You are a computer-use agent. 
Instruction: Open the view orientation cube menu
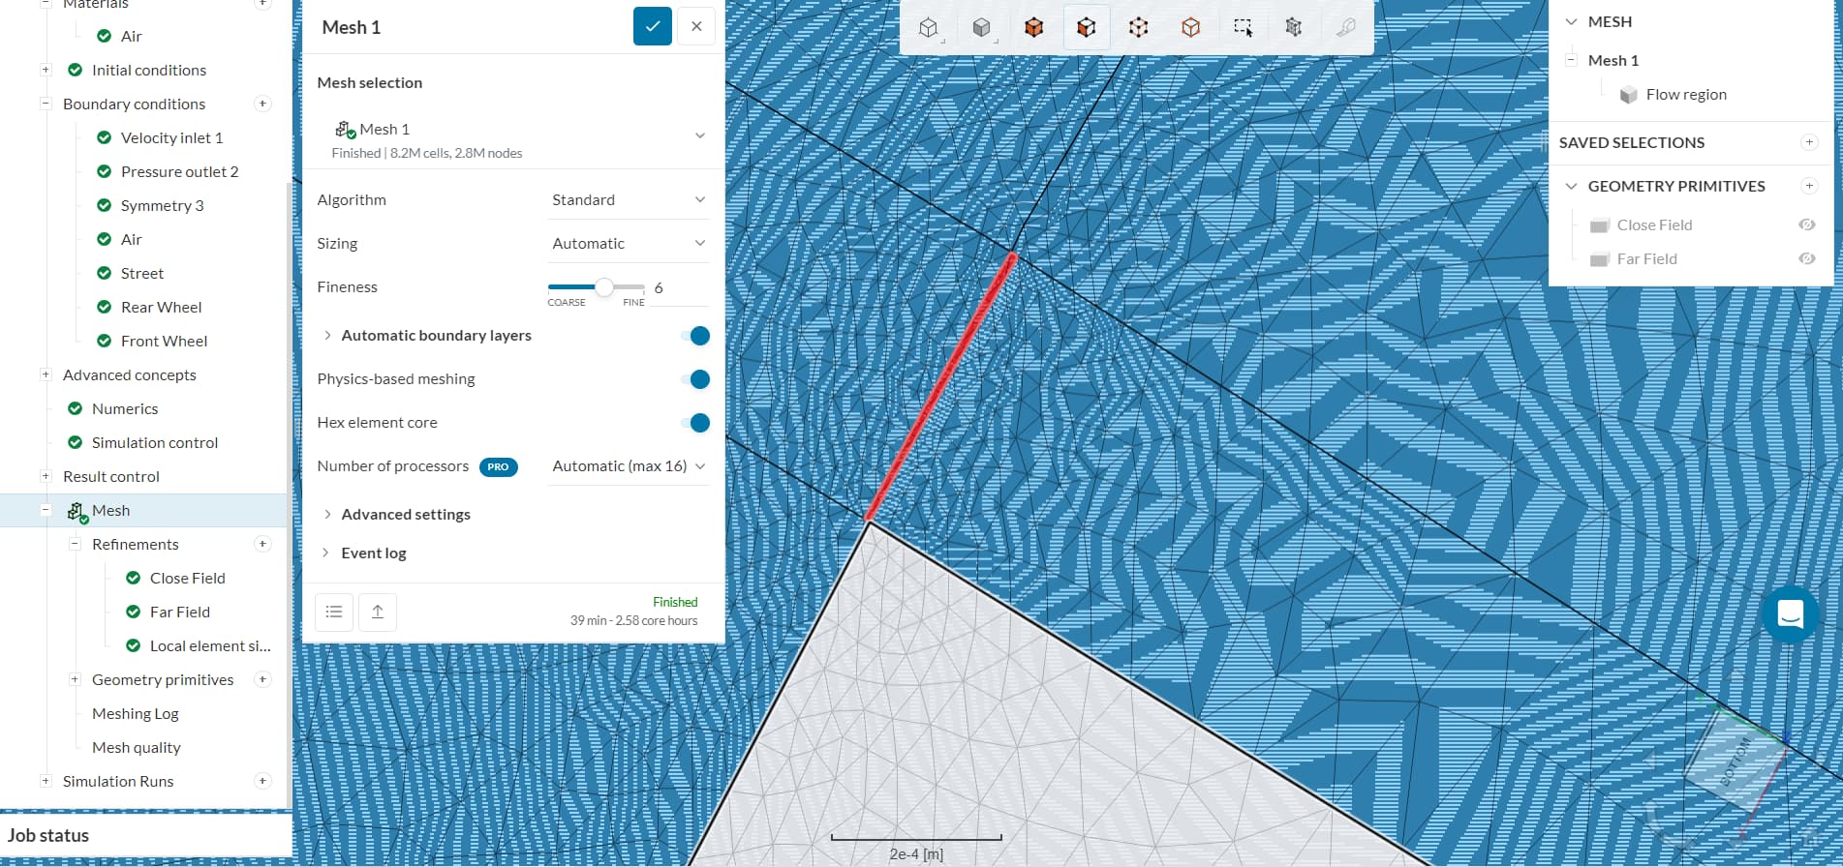pyautogui.click(x=929, y=27)
